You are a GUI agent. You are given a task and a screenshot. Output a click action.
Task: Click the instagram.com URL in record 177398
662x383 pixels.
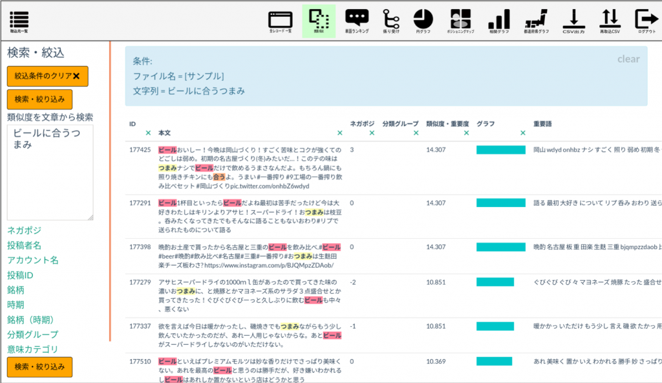click(268, 265)
